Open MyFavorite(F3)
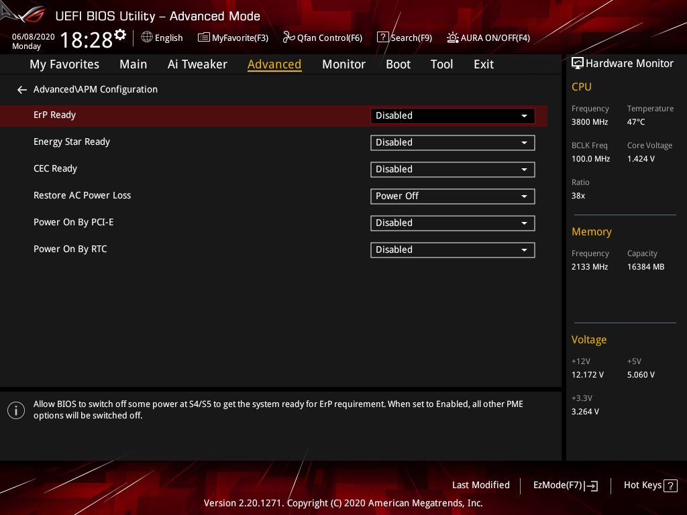The height and width of the screenshot is (515, 687). pyautogui.click(x=233, y=38)
